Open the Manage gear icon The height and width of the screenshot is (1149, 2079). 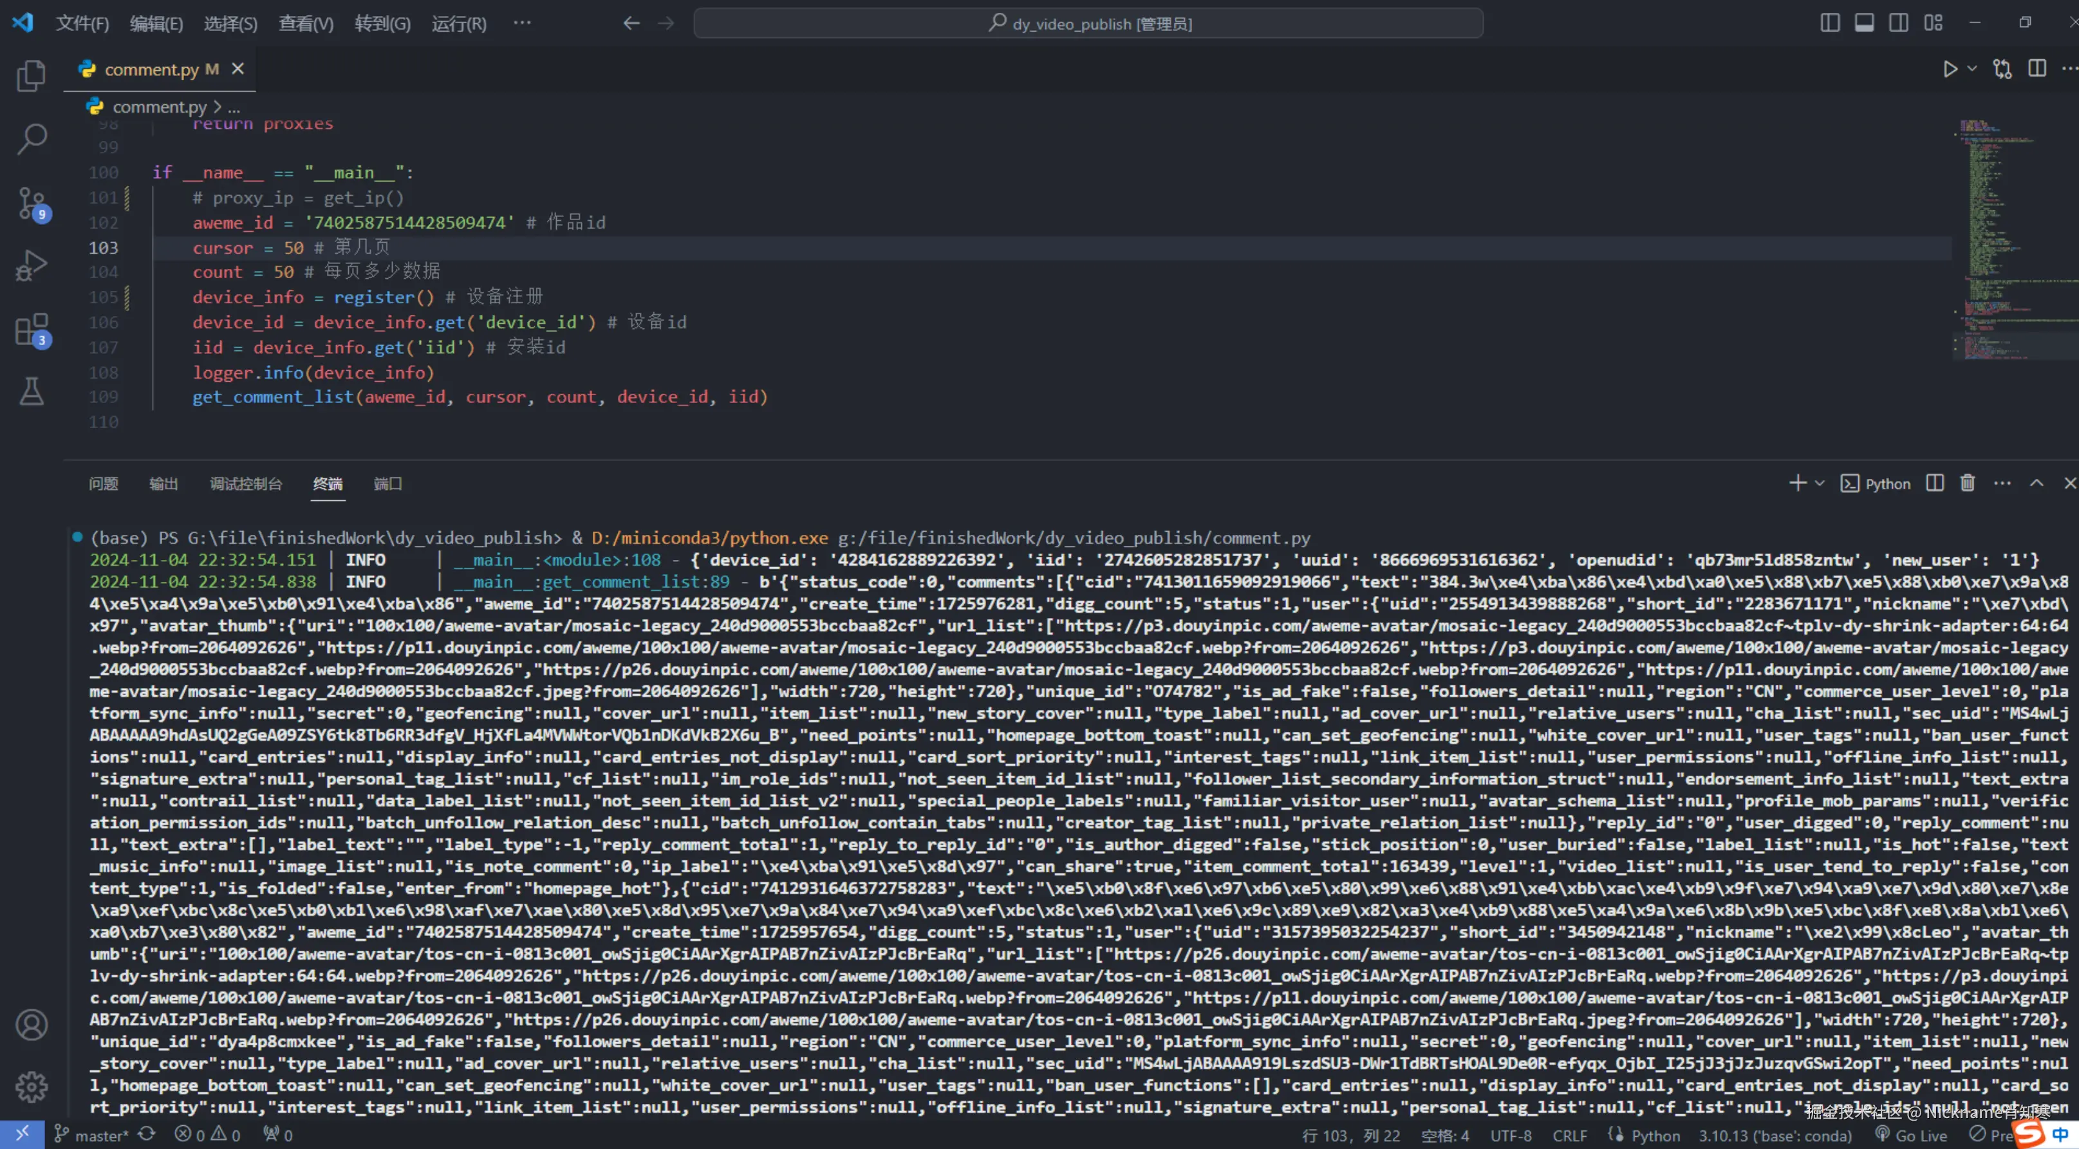point(32,1086)
